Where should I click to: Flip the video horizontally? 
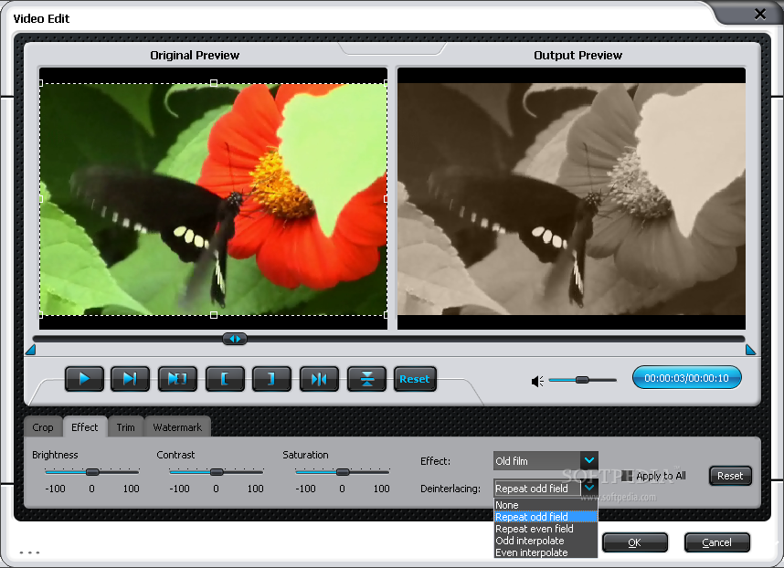tap(319, 379)
